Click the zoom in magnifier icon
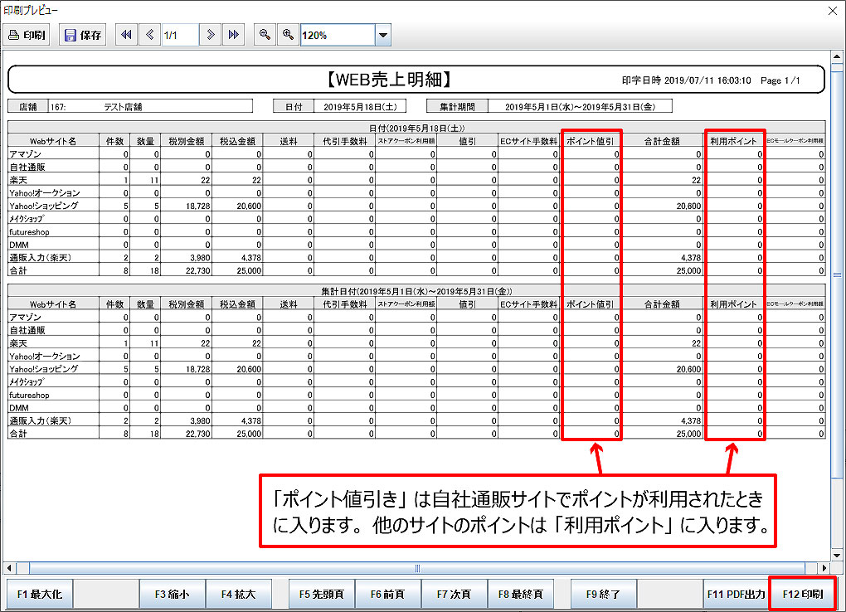The width and height of the screenshot is (846, 612). coord(288,35)
